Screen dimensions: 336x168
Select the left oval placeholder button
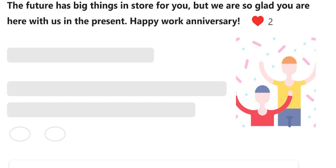pyautogui.click(x=20, y=134)
